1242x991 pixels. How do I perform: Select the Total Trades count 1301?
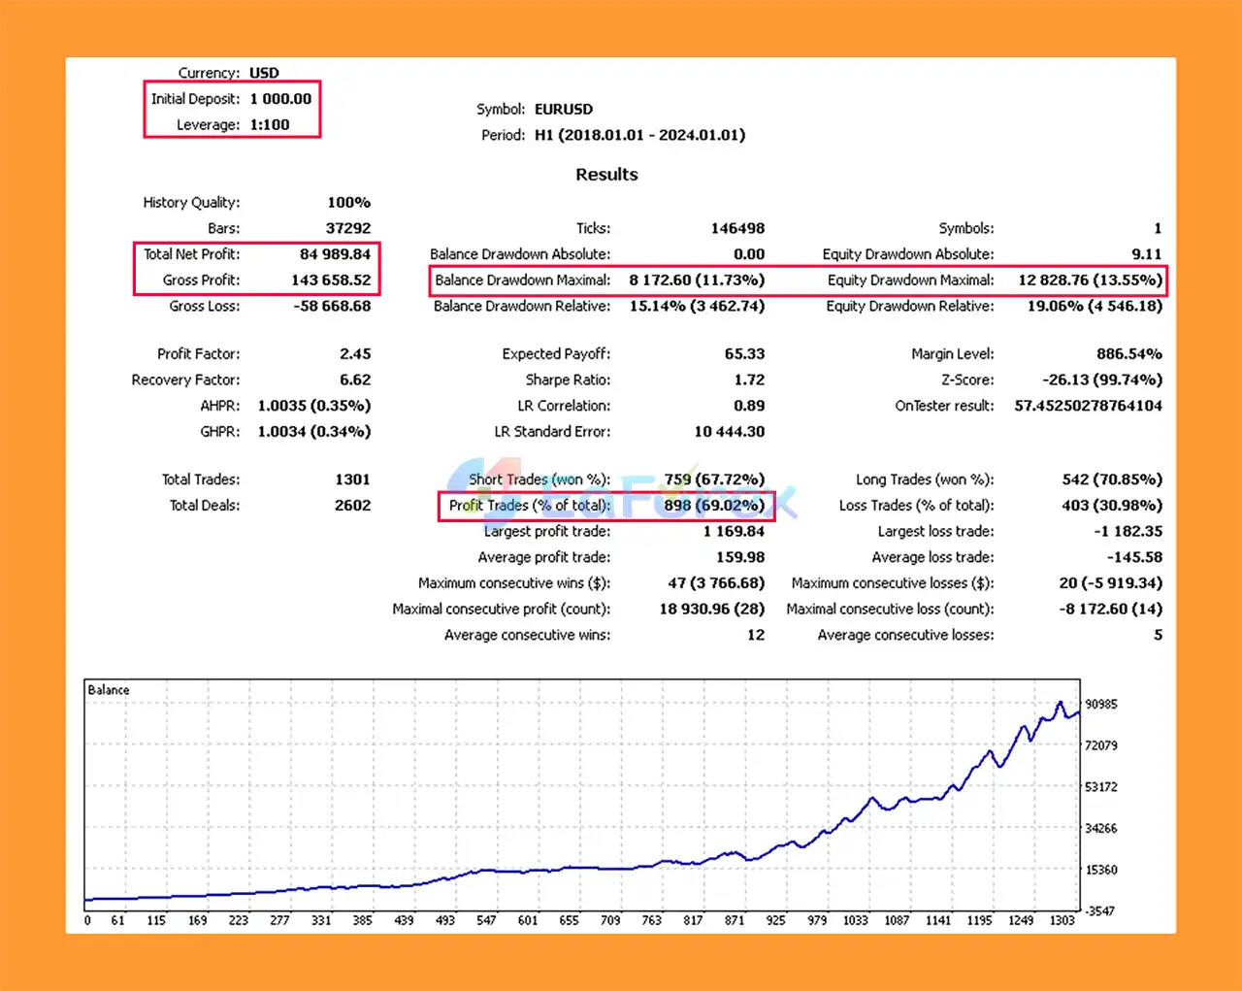click(x=353, y=479)
